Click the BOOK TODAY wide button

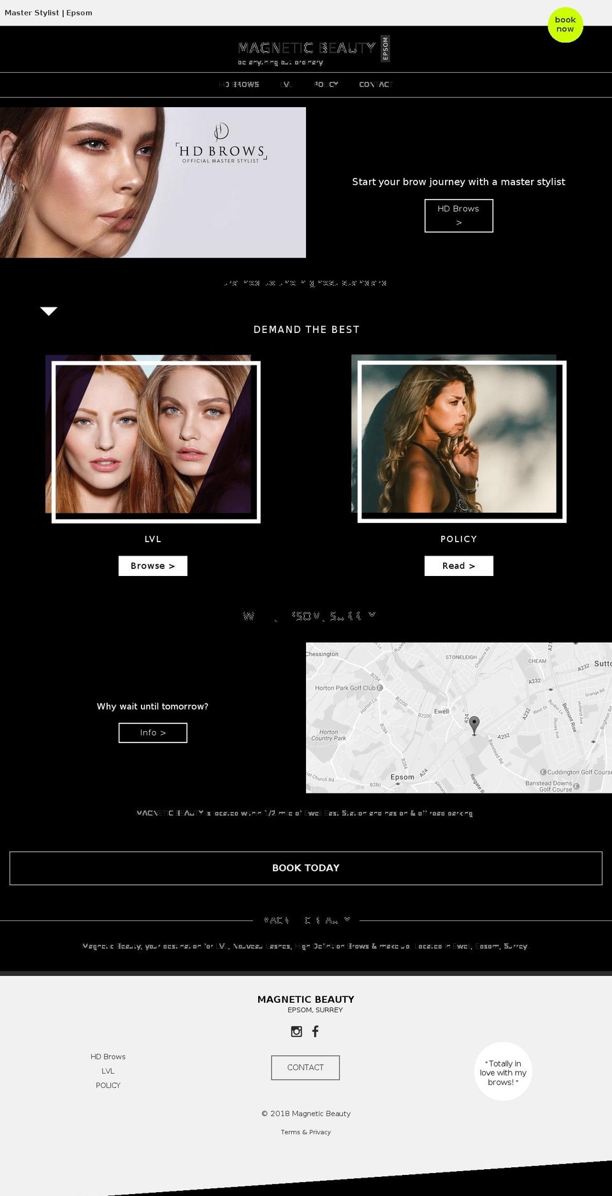coord(306,868)
